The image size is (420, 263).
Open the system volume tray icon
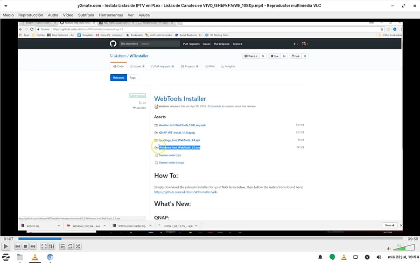pyautogui.click(x=379, y=257)
